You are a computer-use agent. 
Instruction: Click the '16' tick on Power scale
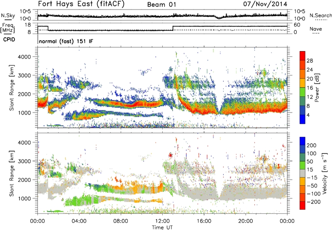pos(310,88)
